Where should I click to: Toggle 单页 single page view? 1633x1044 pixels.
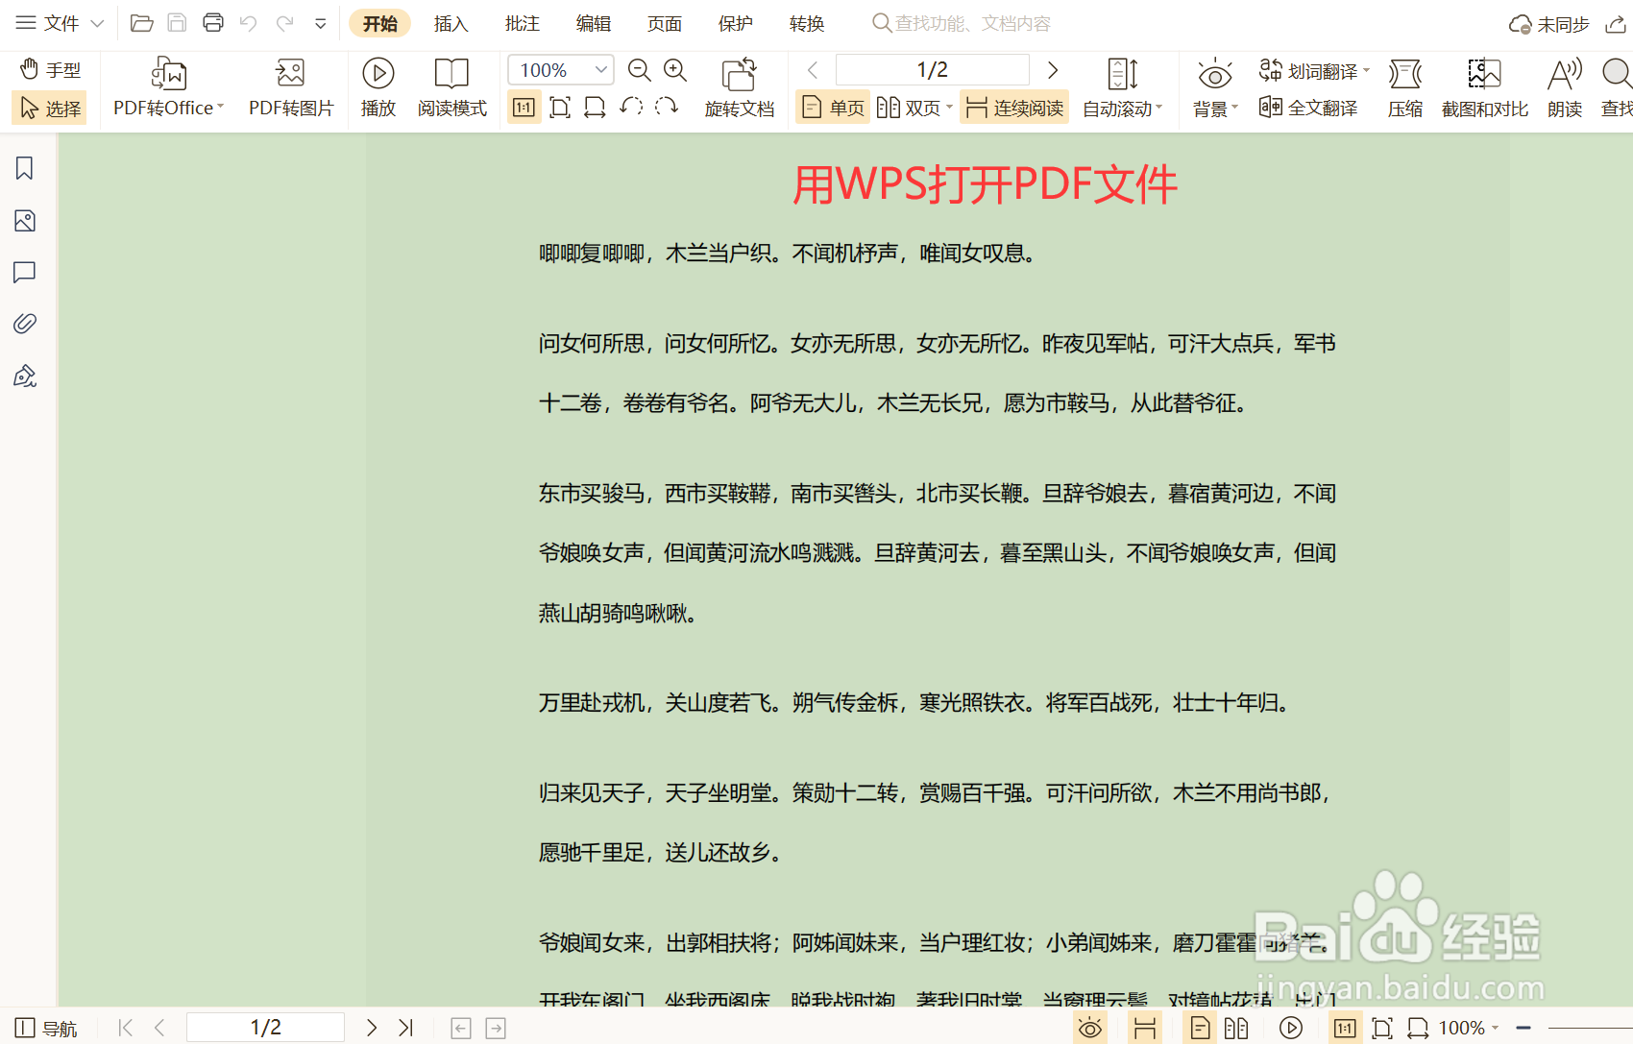833,108
